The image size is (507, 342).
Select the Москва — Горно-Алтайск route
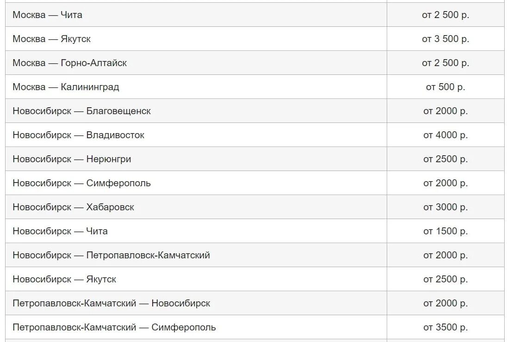tap(69, 63)
